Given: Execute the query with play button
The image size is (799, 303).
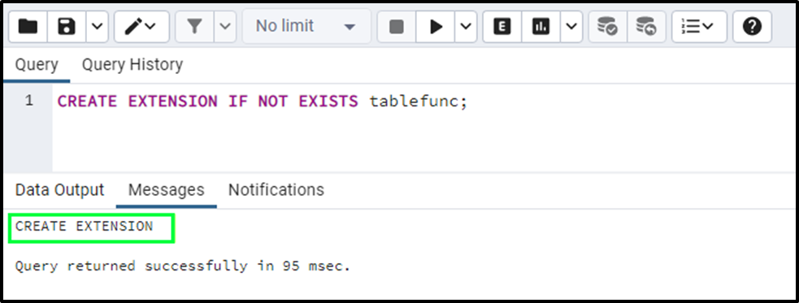Looking at the screenshot, I should (x=436, y=27).
